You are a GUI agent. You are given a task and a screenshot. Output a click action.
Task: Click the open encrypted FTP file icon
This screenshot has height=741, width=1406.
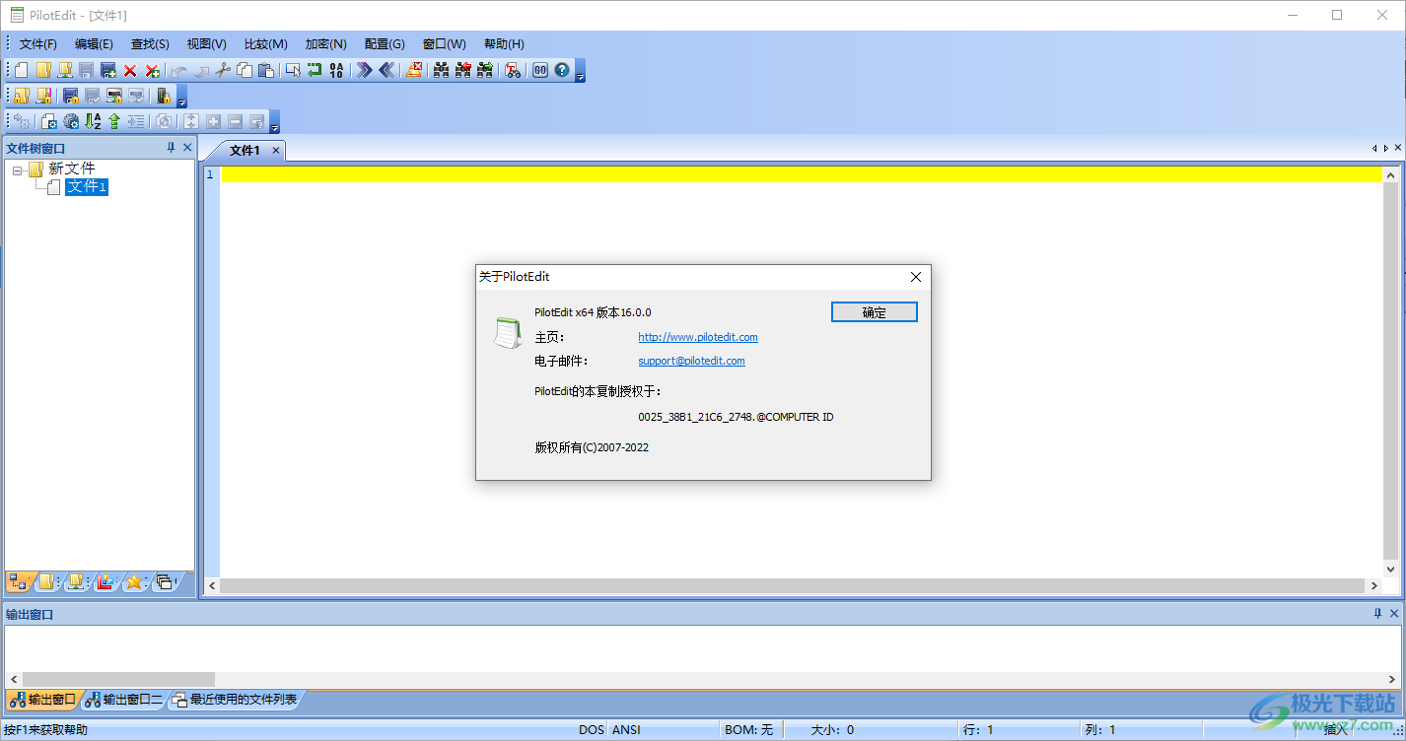43,96
